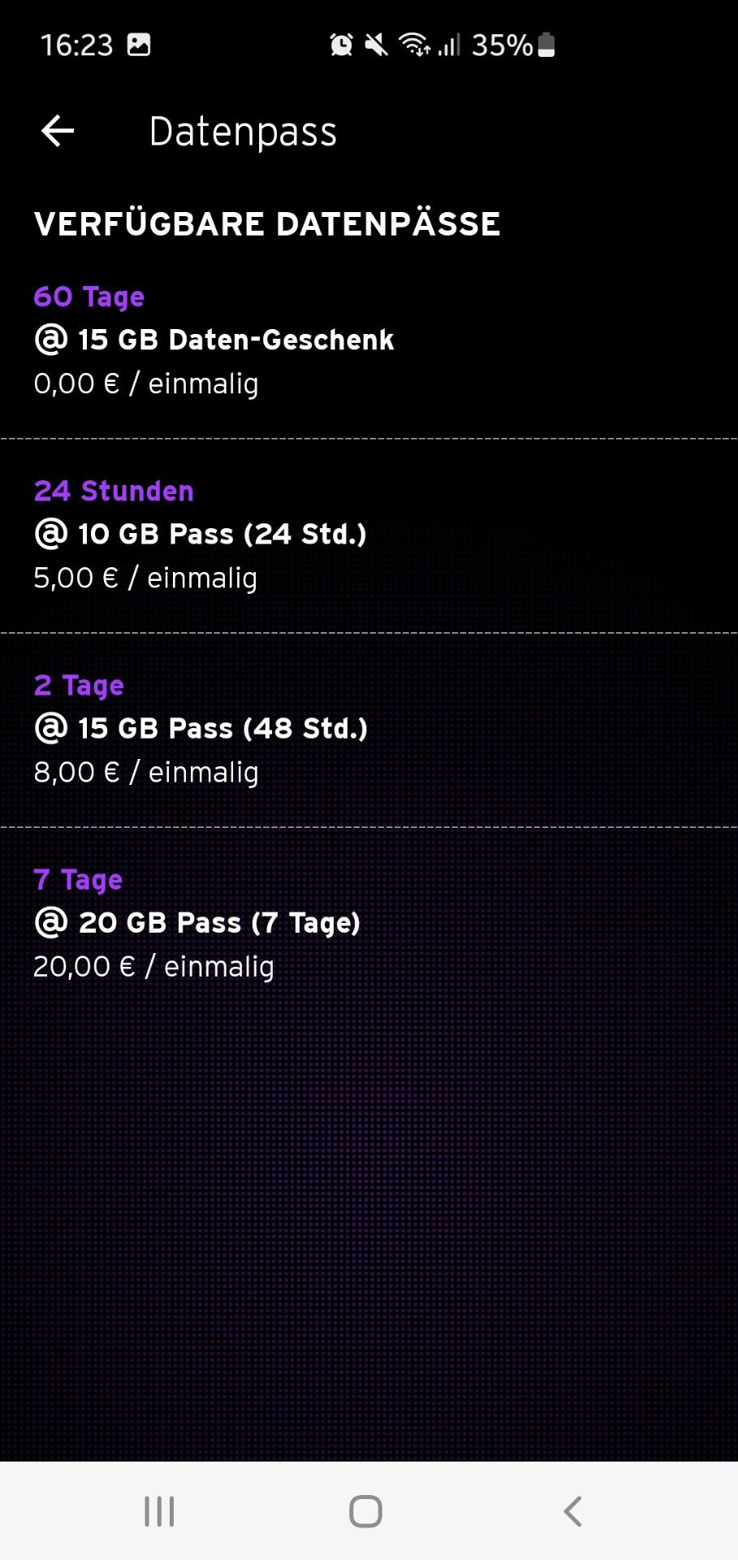Tap the battery indicator in status bar
The height and width of the screenshot is (1560, 738).
(546, 45)
